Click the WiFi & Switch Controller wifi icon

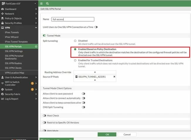[x=2, y=83]
